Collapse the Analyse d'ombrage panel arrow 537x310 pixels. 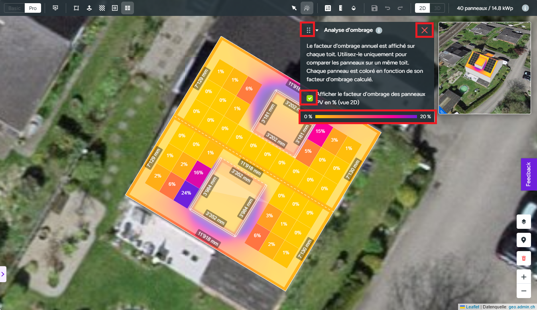(x=317, y=30)
